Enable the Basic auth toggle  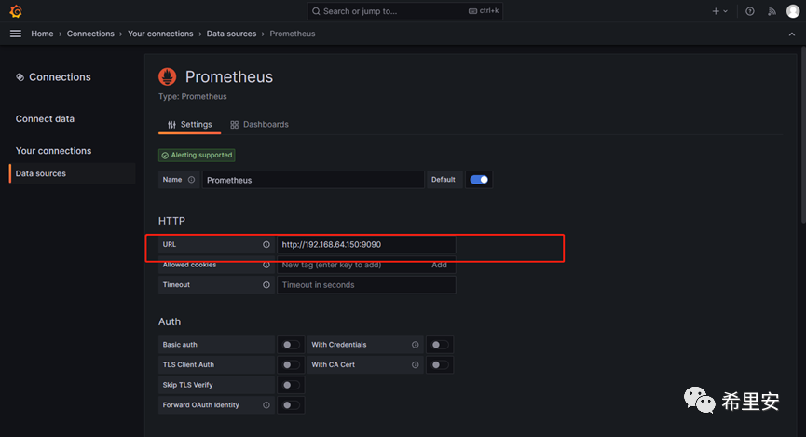[292, 345]
